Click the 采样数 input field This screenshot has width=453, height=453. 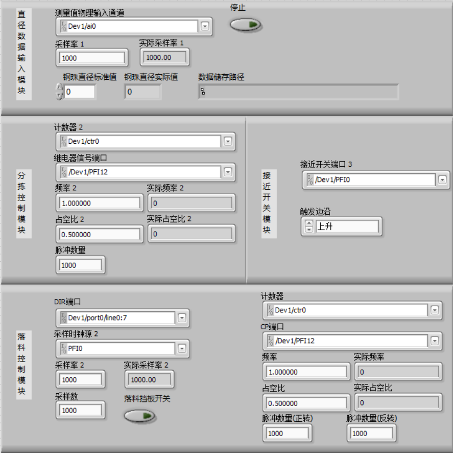coord(80,410)
